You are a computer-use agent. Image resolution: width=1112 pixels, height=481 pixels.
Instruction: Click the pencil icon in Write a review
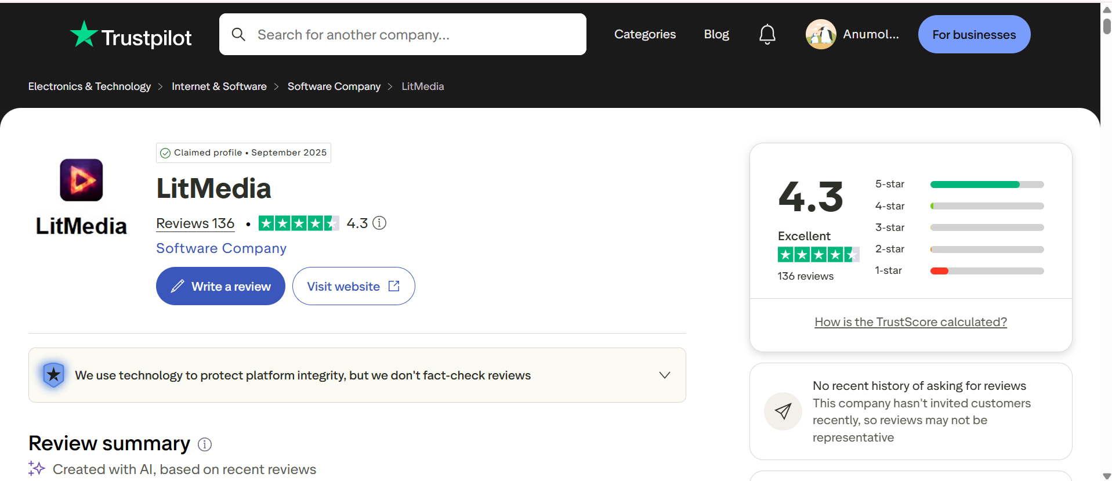178,286
